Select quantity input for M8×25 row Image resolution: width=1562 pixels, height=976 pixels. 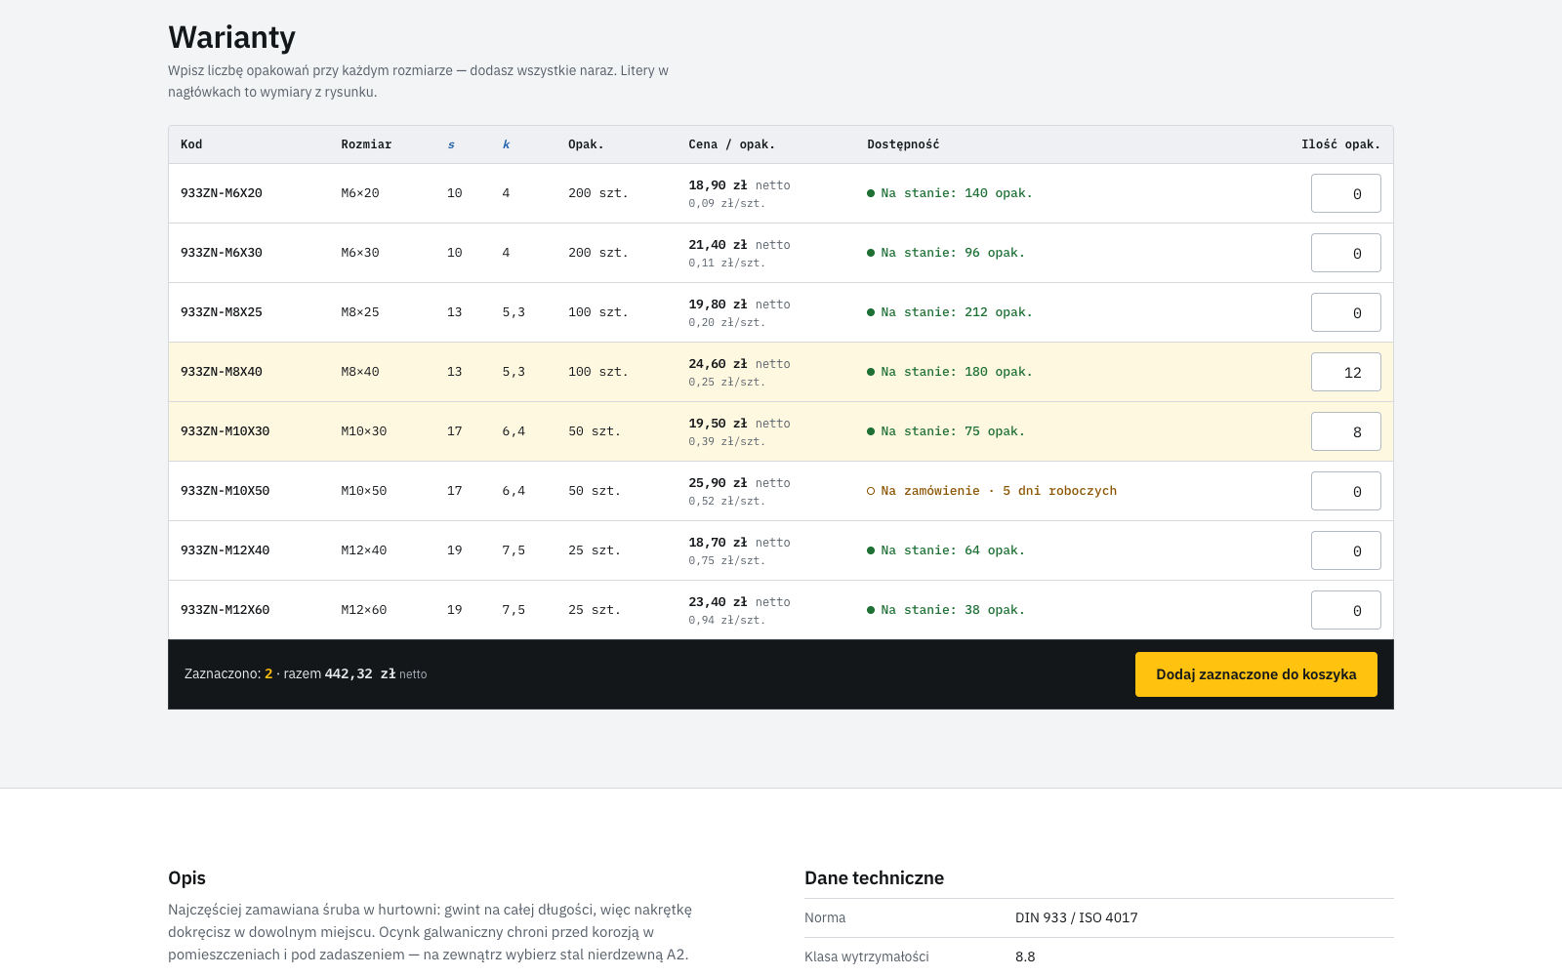pyautogui.click(x=1345, y=312)
